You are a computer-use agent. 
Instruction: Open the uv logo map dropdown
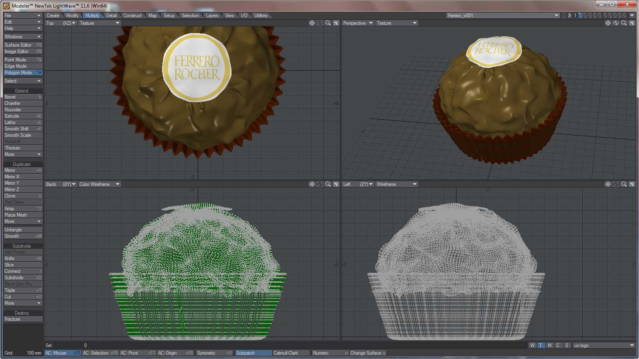pyautogui.click(x=604, y=345)
